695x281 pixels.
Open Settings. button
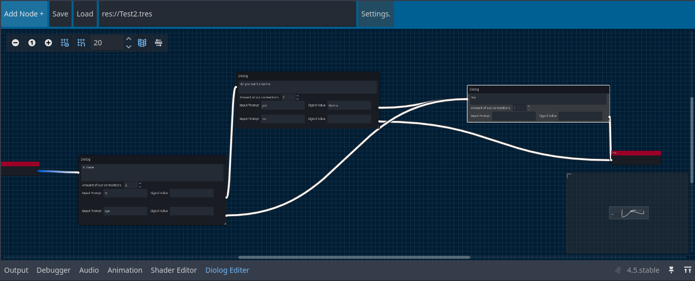click(x=376, y=14)
